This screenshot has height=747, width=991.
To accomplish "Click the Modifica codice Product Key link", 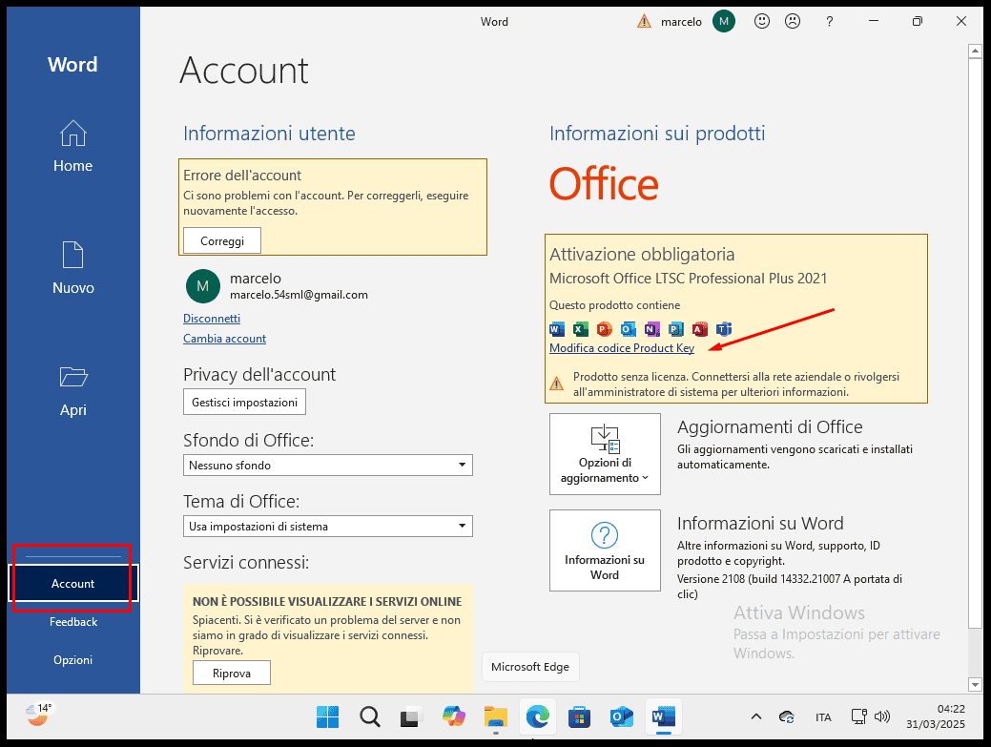I will point(622,348).
